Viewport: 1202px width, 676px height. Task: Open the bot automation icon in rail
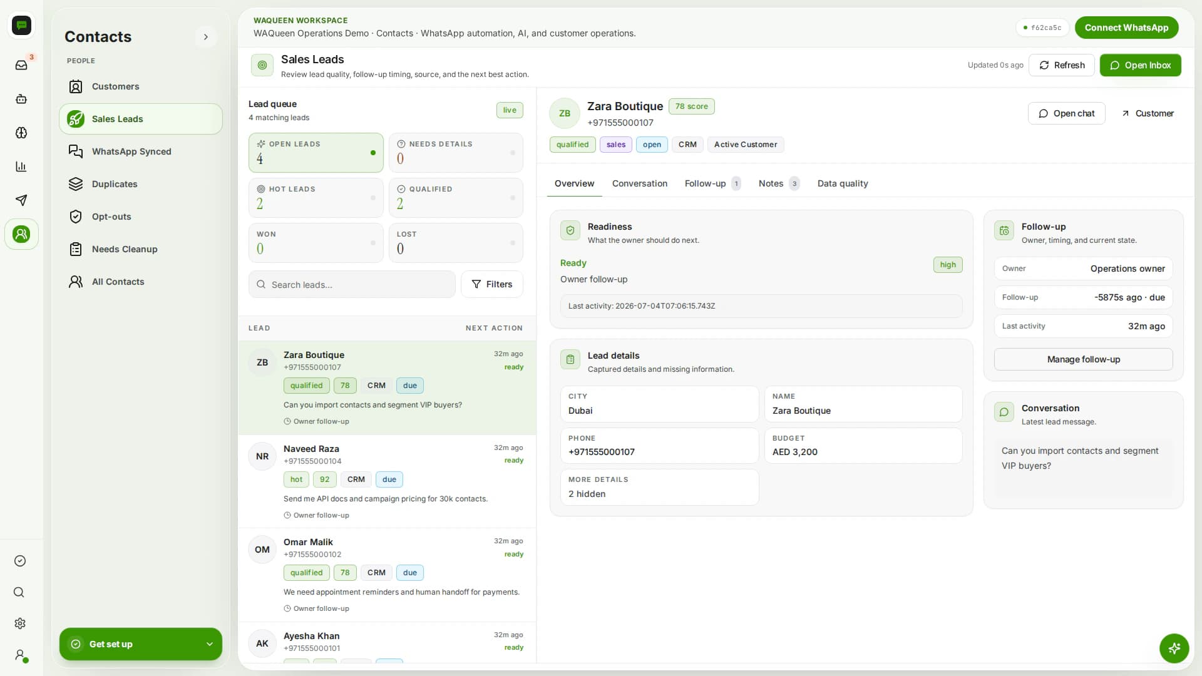21,99
